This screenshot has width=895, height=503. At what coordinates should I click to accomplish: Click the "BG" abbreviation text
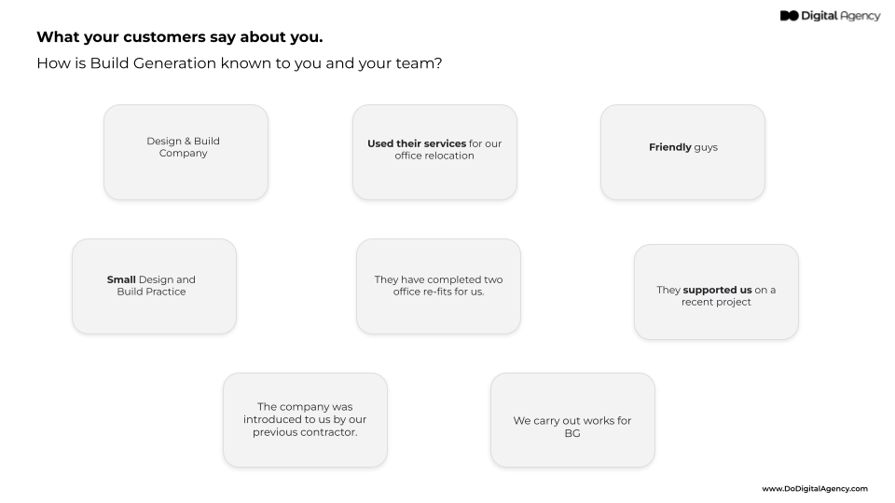pos(572,433)
